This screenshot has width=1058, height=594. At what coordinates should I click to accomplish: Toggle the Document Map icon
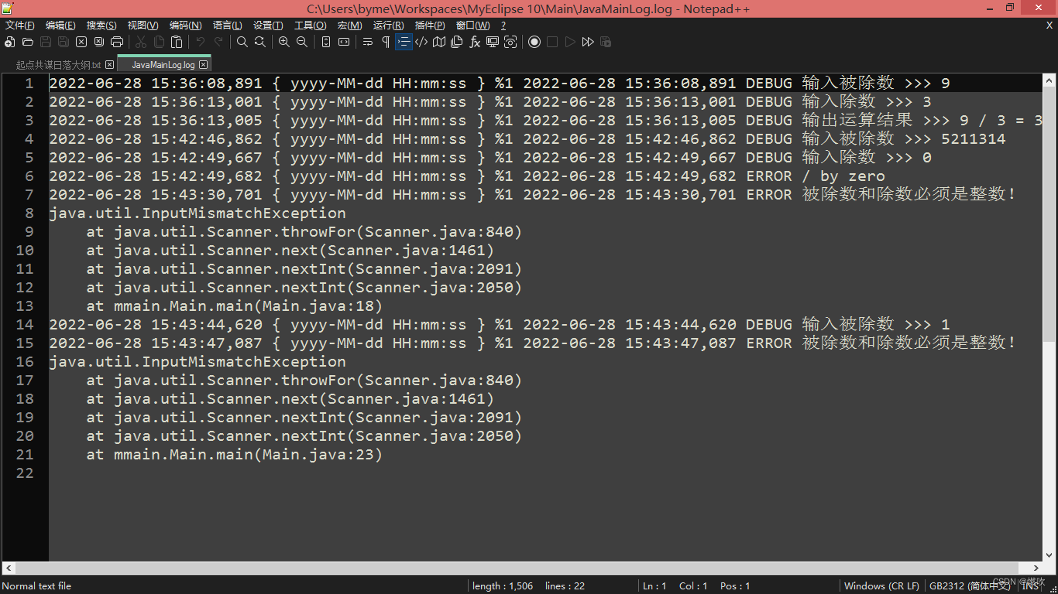point(439,42)
